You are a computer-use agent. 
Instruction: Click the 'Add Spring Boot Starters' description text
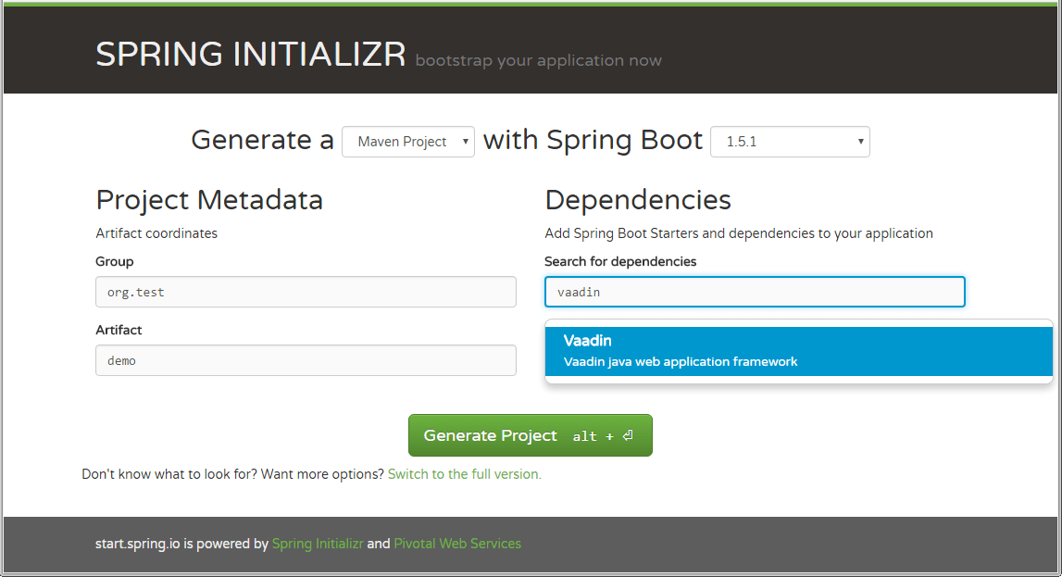[739, 233]
